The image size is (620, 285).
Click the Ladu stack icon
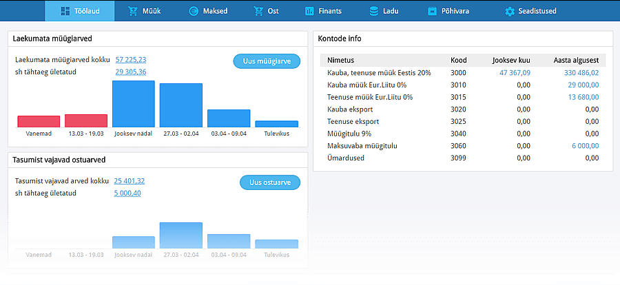[x=374, y=11]
